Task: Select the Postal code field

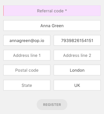Action: click(27, 70)
